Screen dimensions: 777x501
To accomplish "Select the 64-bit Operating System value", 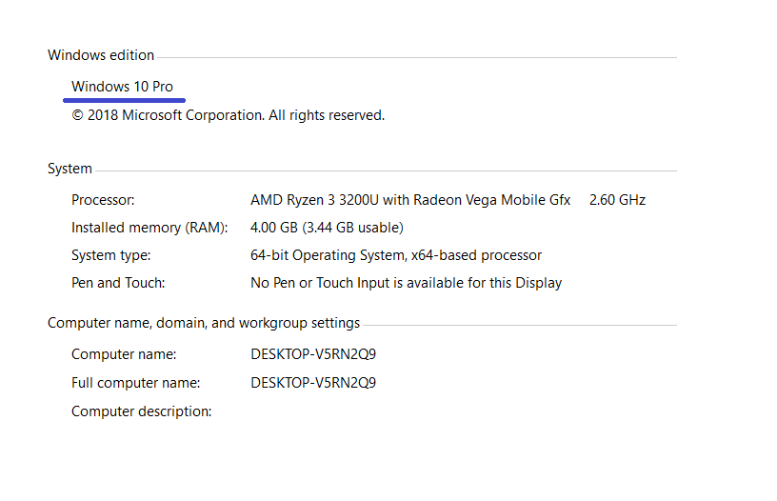I will pyautogui.click(x=396, y=255).
